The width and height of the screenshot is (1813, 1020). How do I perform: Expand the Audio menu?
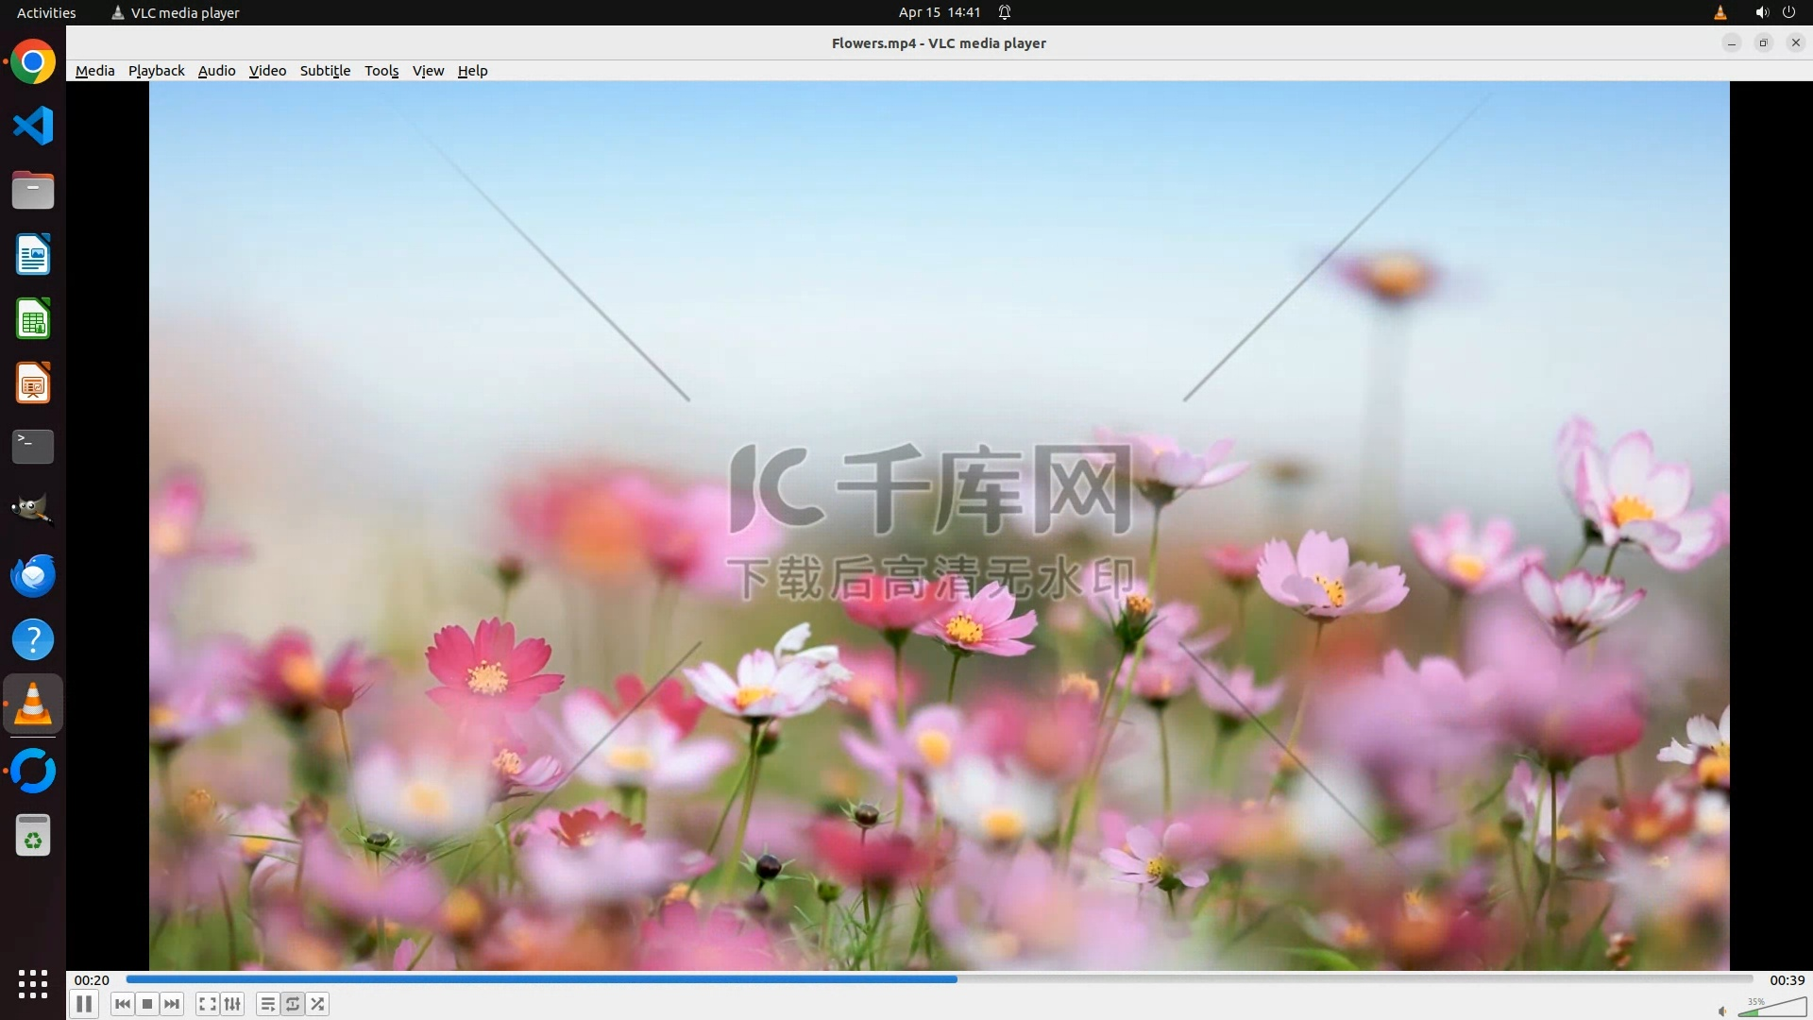tap(216, 71)
